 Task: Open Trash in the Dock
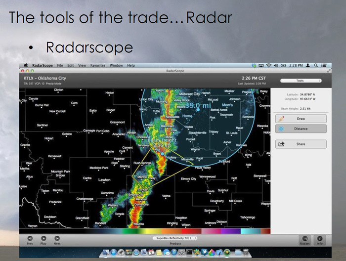(x=246, y=252)
